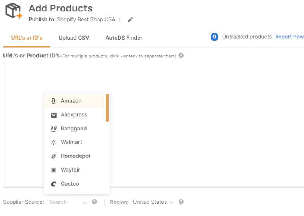Click the supplier list orange scrollbar
Image resolution: width=304 pixels, height=216 pixels.
[x=107, y=108]
